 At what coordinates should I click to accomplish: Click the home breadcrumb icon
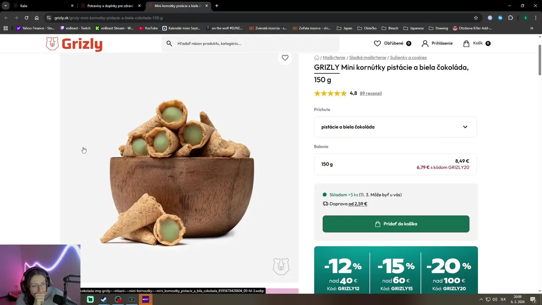pyautogui.click(x=317, y=58)
